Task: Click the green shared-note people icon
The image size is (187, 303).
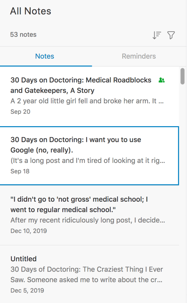Action: [x=162, y=80]
